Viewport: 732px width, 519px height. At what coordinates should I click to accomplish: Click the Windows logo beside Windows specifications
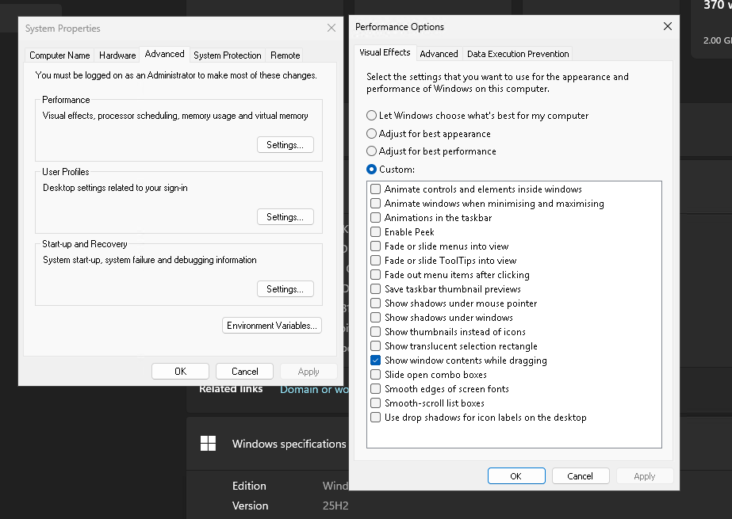pyautogui.click(x=209, y=444)
